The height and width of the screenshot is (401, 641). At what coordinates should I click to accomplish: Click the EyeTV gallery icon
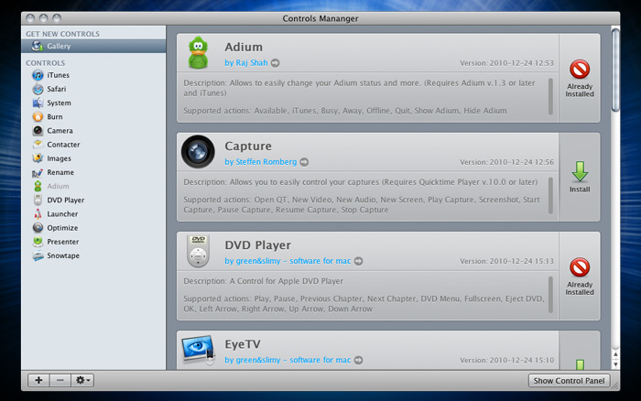(x=199, y=350)
